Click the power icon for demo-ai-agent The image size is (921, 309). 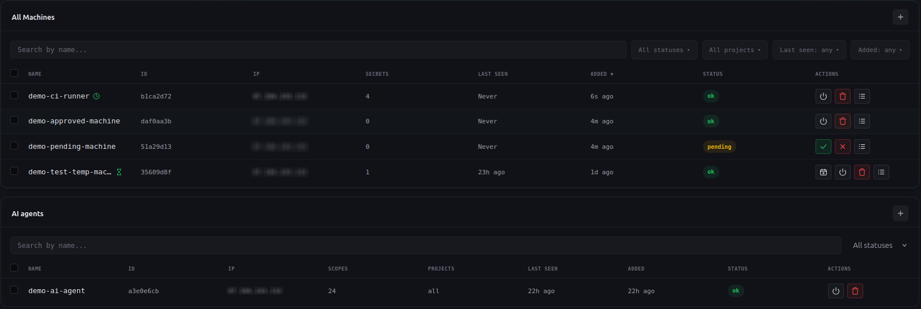pyautogui.click(x=836, y=291)
